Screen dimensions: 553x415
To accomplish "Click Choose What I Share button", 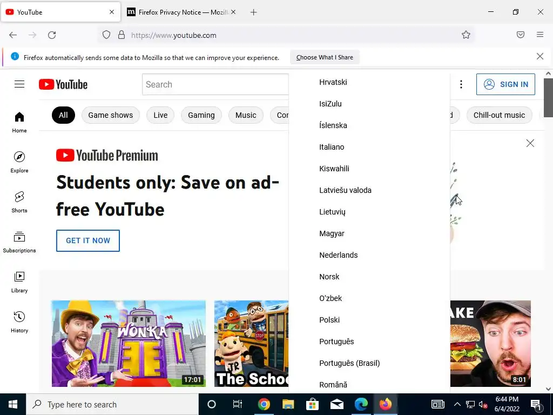I will [325, 57].
